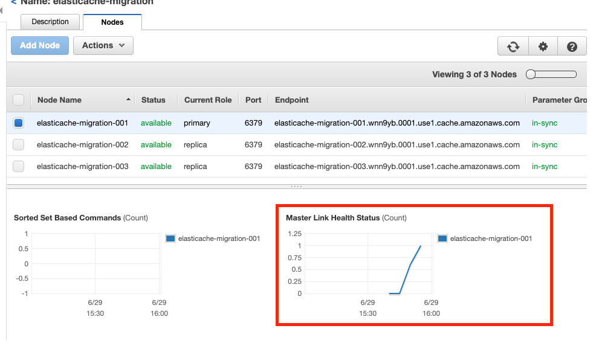Viewport: 596px width, 346px height.
Task: Click the Master Link Health line graph
Action: pos(405,270)
